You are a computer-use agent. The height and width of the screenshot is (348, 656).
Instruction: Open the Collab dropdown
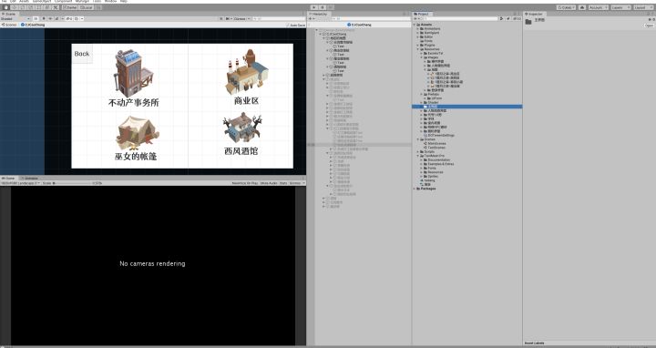click(566, 7)
